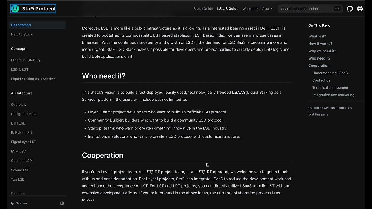Click the Edit this page link

318,114
